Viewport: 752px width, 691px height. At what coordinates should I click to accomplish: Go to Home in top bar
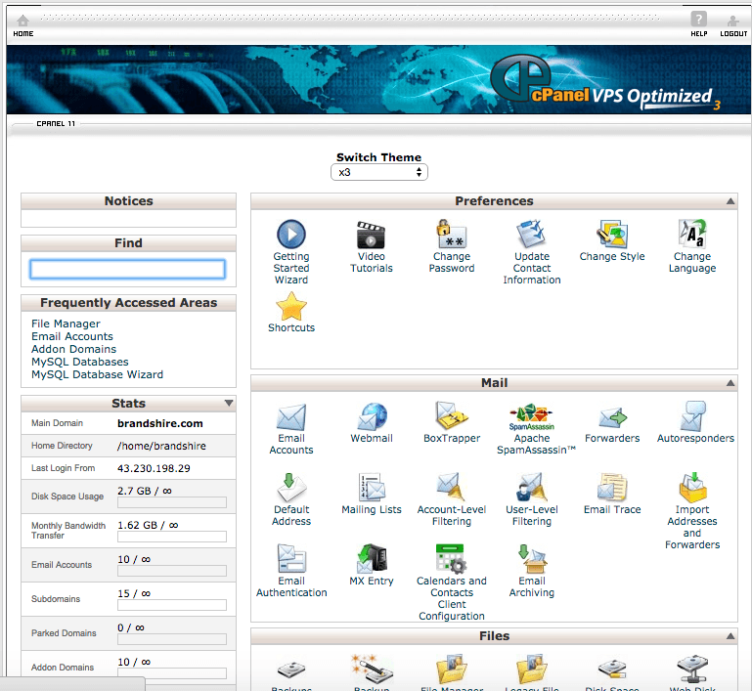[x=23, y=25]
